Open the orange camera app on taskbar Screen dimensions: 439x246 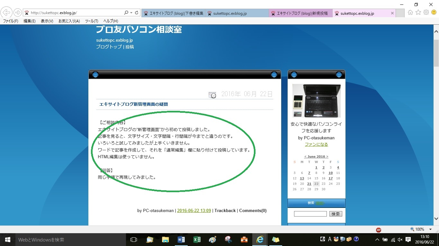click(244, 240)
